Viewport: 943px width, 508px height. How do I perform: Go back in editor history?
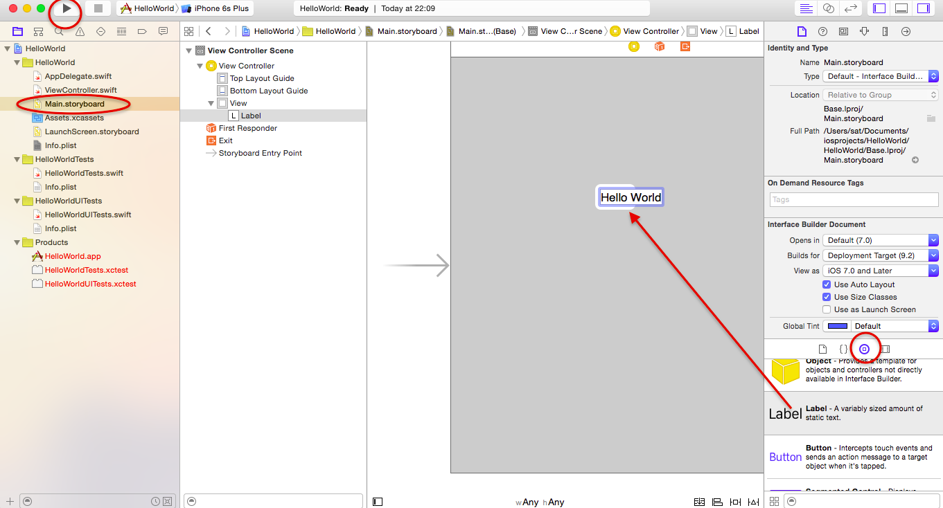coord(209,31)
